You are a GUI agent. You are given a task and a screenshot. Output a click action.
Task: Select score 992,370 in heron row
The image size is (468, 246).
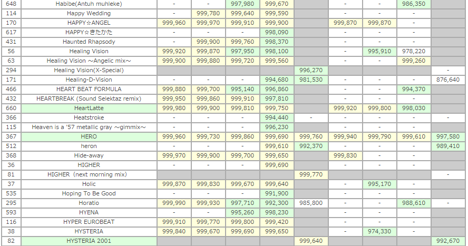click(x=311, y=146)
